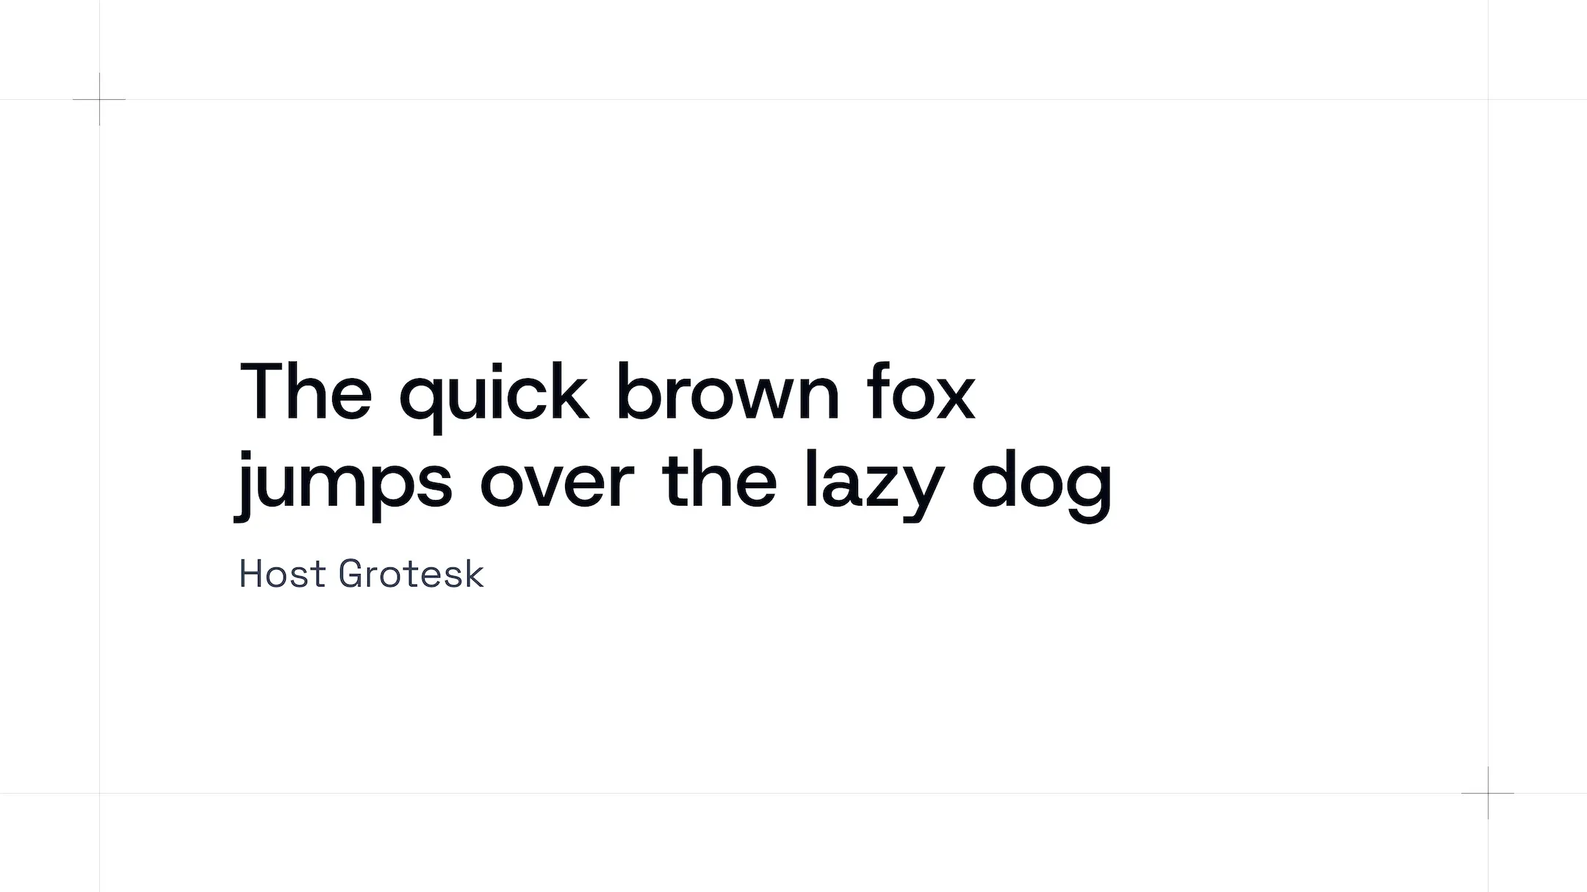Click the capitalized word "The" in the headline

(x=306, y=391)
